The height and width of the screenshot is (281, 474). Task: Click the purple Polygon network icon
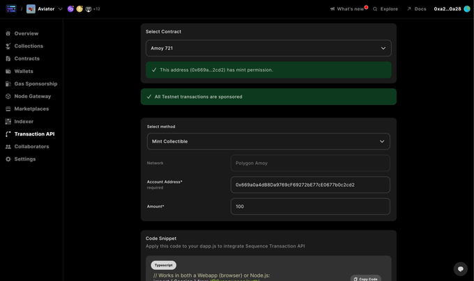pyautogui.click(x=70, y=9)
